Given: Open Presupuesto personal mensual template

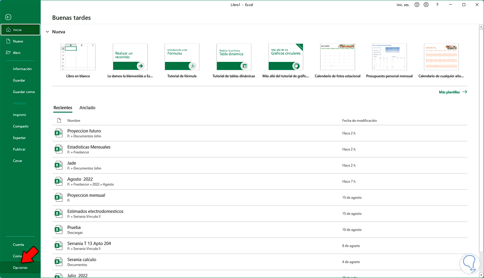Looking at the screenshot, I should click(389, 61).
